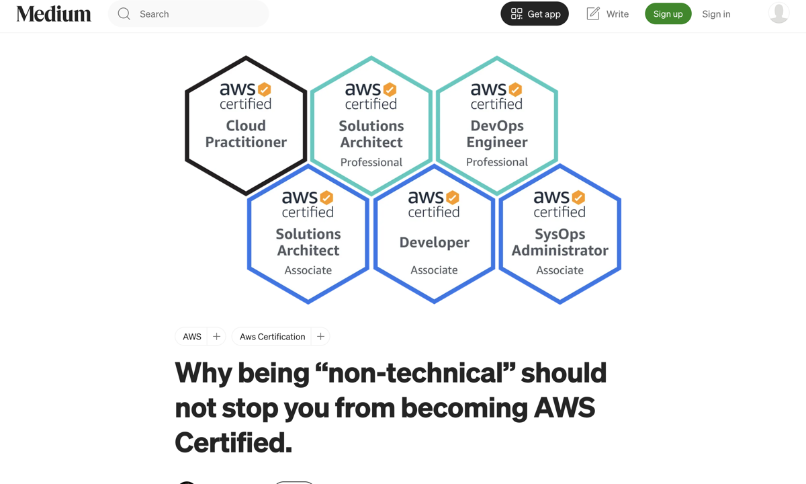Follow AWS topic with plus icon

tap(216, 336)
